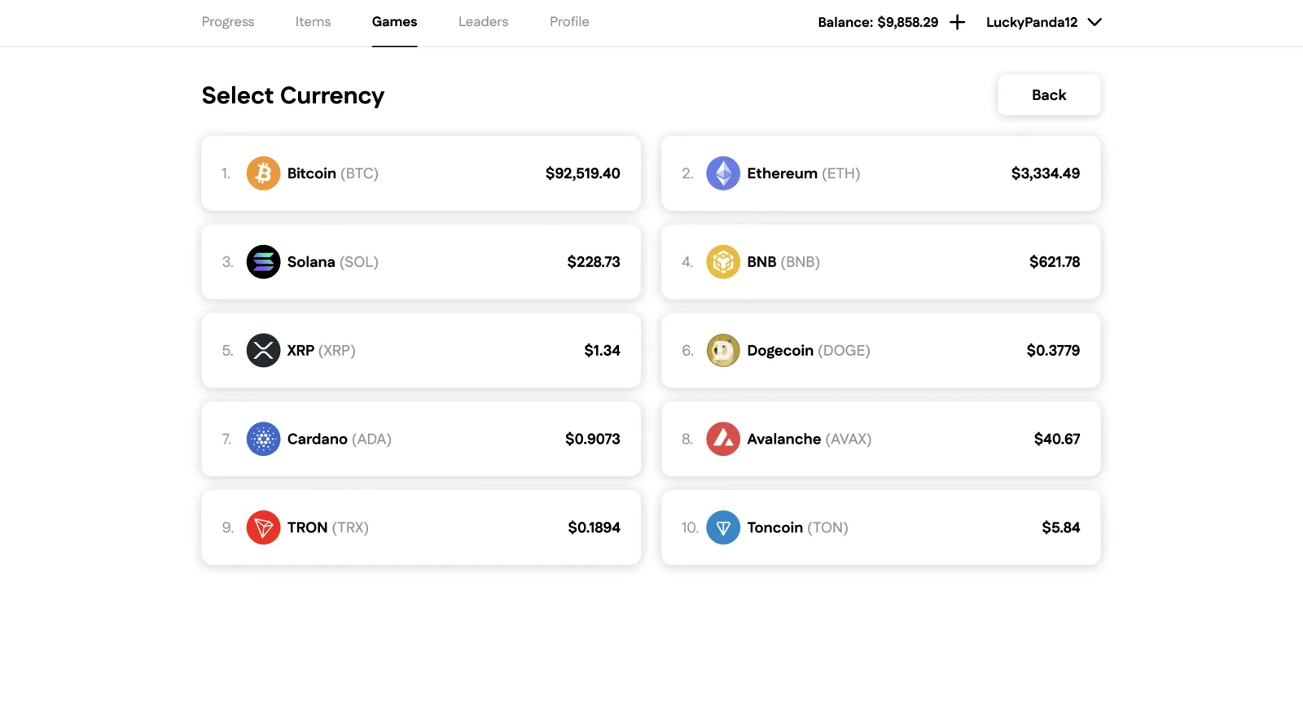Click the BNB coin icon
1303x713 pixels.
point(723,262)
